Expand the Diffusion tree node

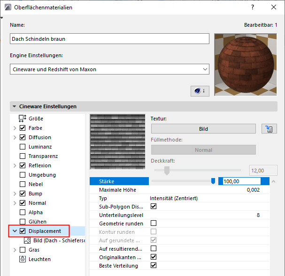[x=15, y=137]
